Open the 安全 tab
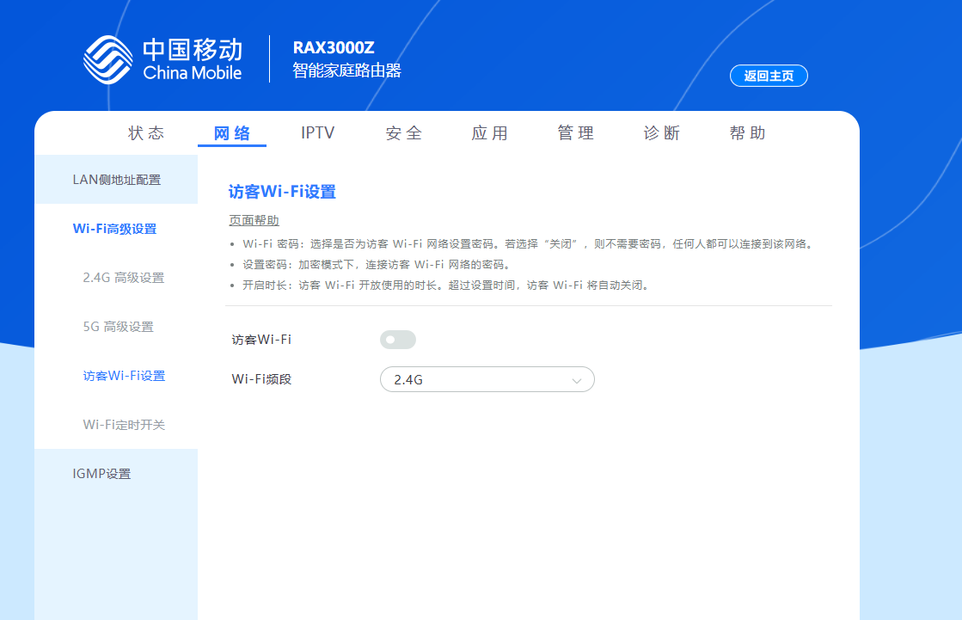The height and width of the screenshot is (620, 962). tap(404, 132)
